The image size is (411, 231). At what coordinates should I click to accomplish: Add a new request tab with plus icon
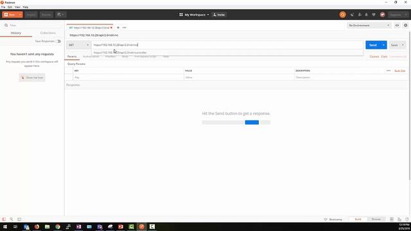[x=118, y=28]
